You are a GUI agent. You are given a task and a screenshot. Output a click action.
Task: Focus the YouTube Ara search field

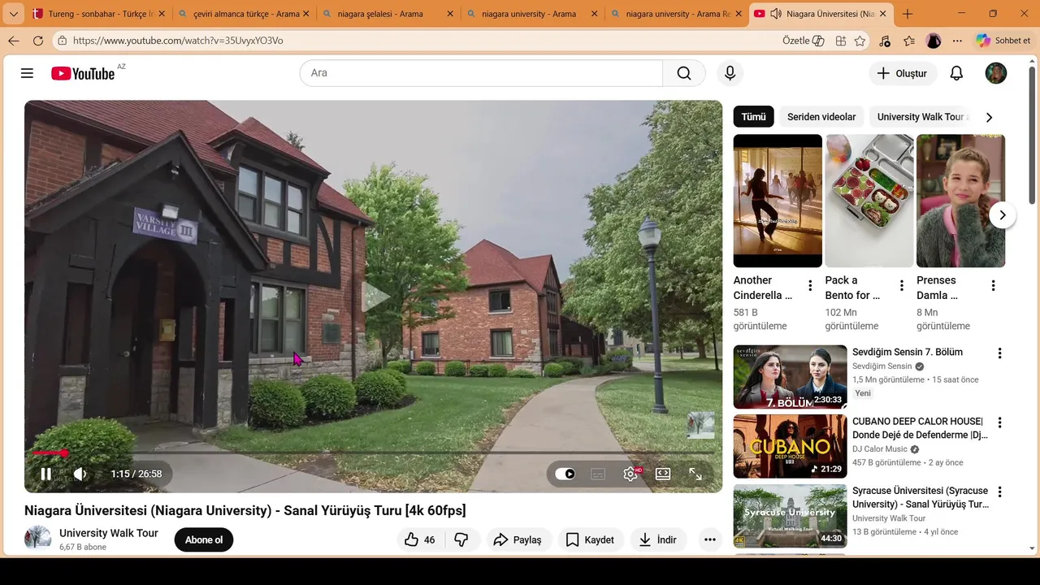click(481, 73)
